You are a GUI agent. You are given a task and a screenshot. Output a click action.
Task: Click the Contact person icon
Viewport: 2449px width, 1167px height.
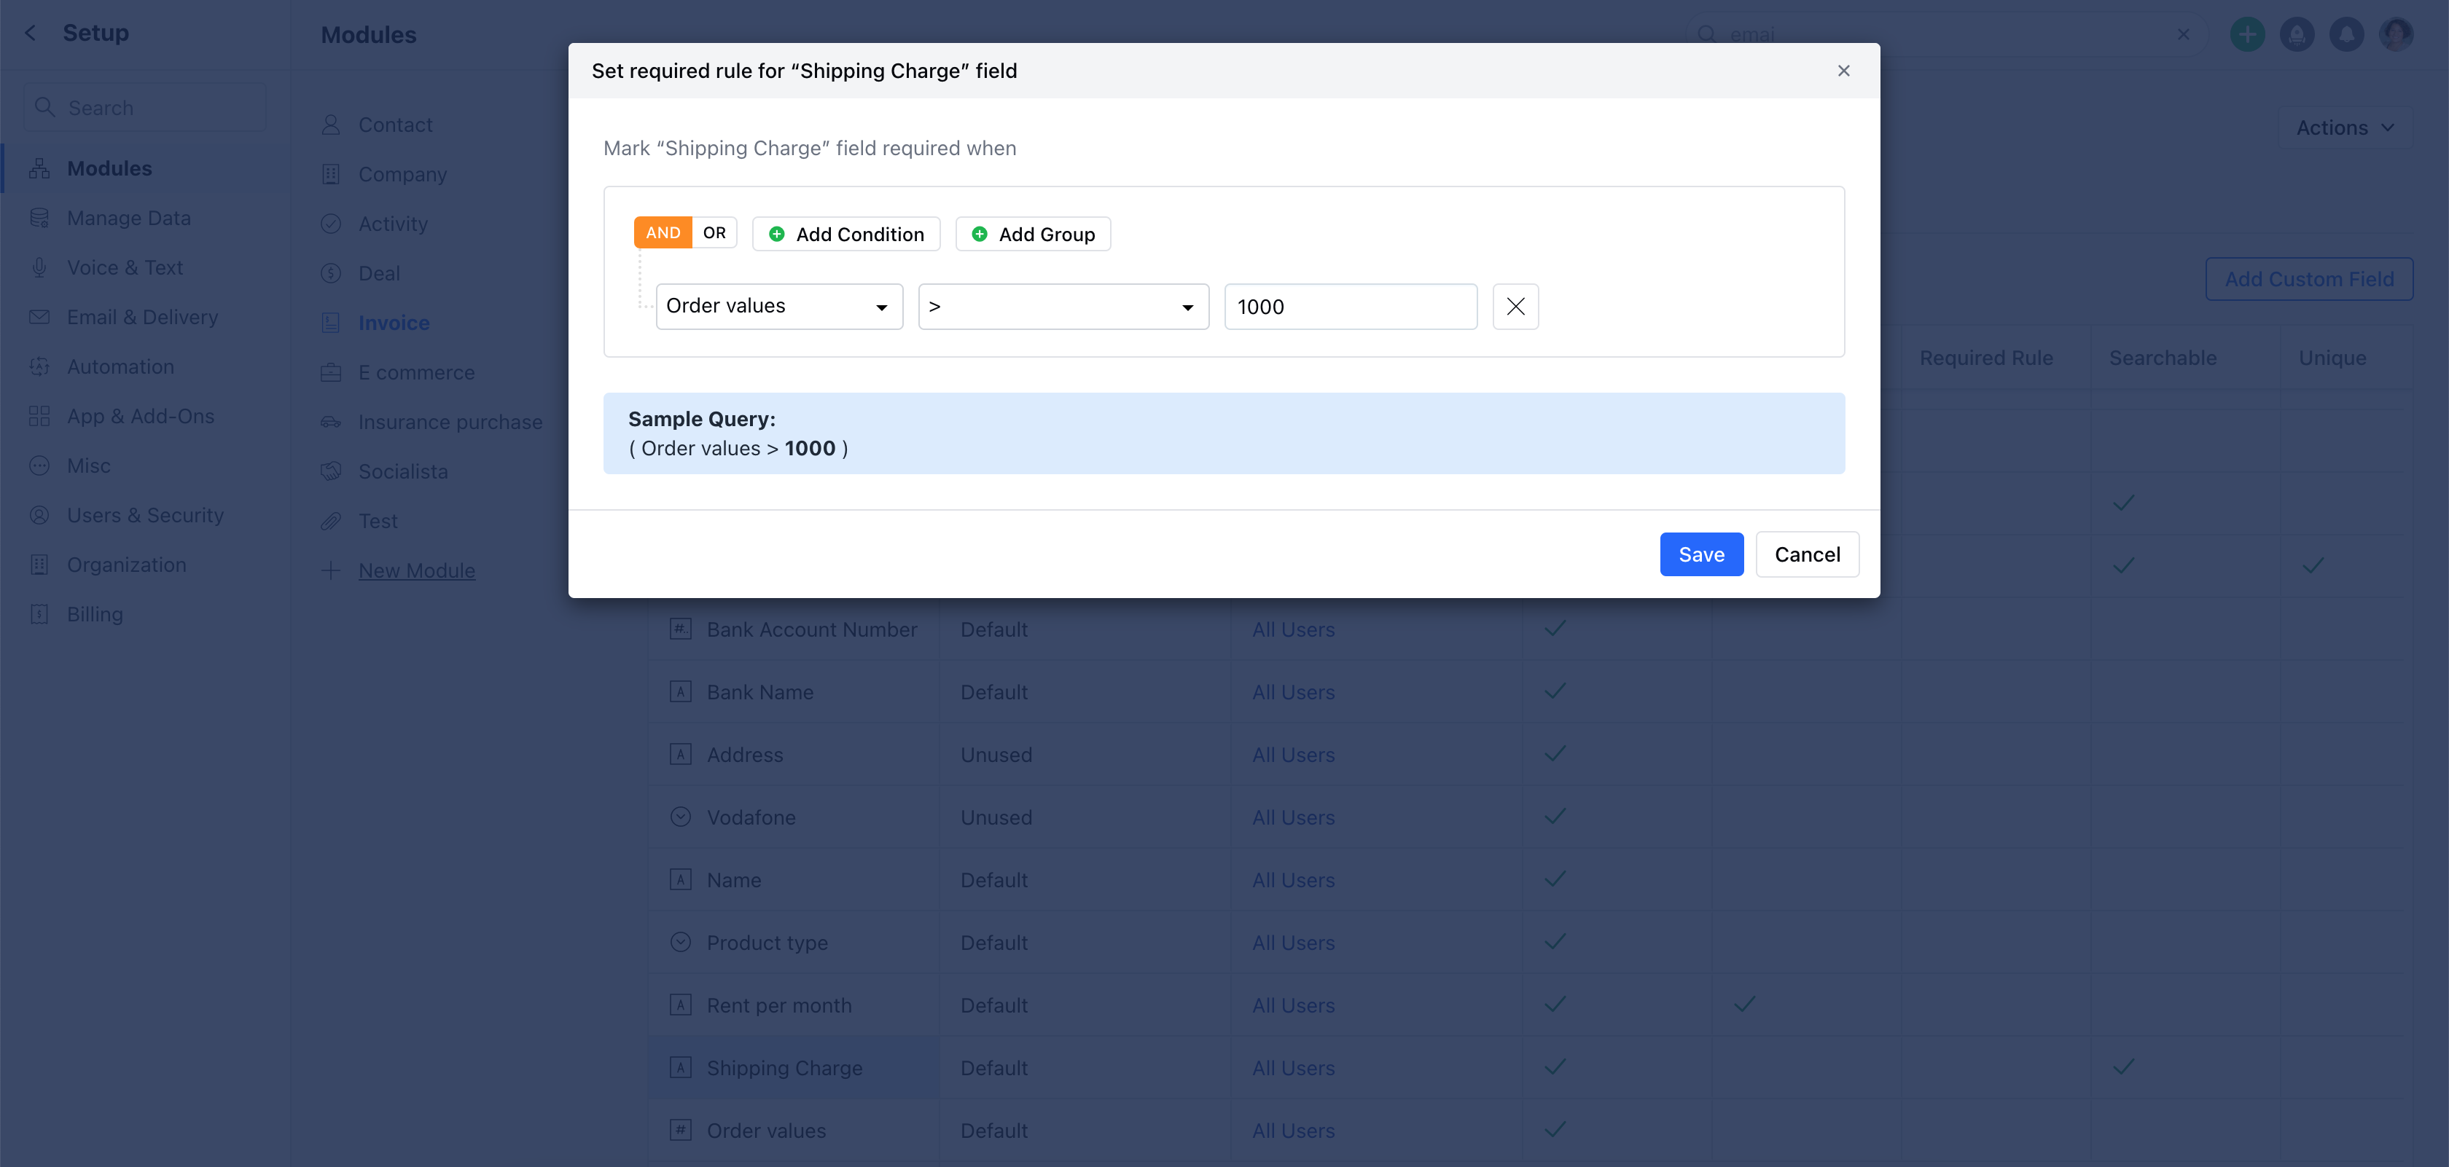331,125
